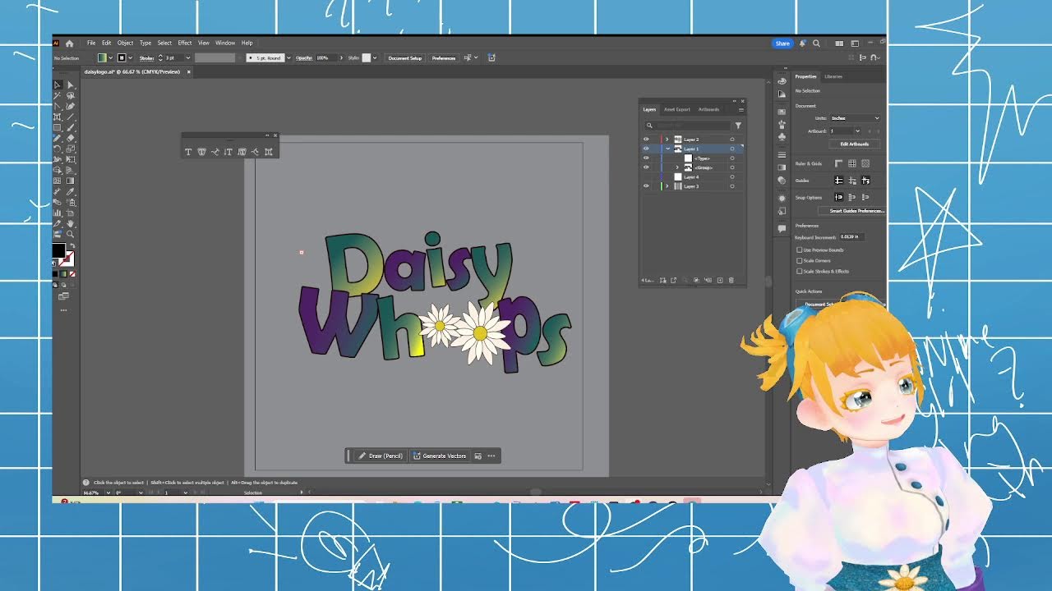Click the Layers panel search field
This screenshot has height=591, width=1052.
pos(688,126)
